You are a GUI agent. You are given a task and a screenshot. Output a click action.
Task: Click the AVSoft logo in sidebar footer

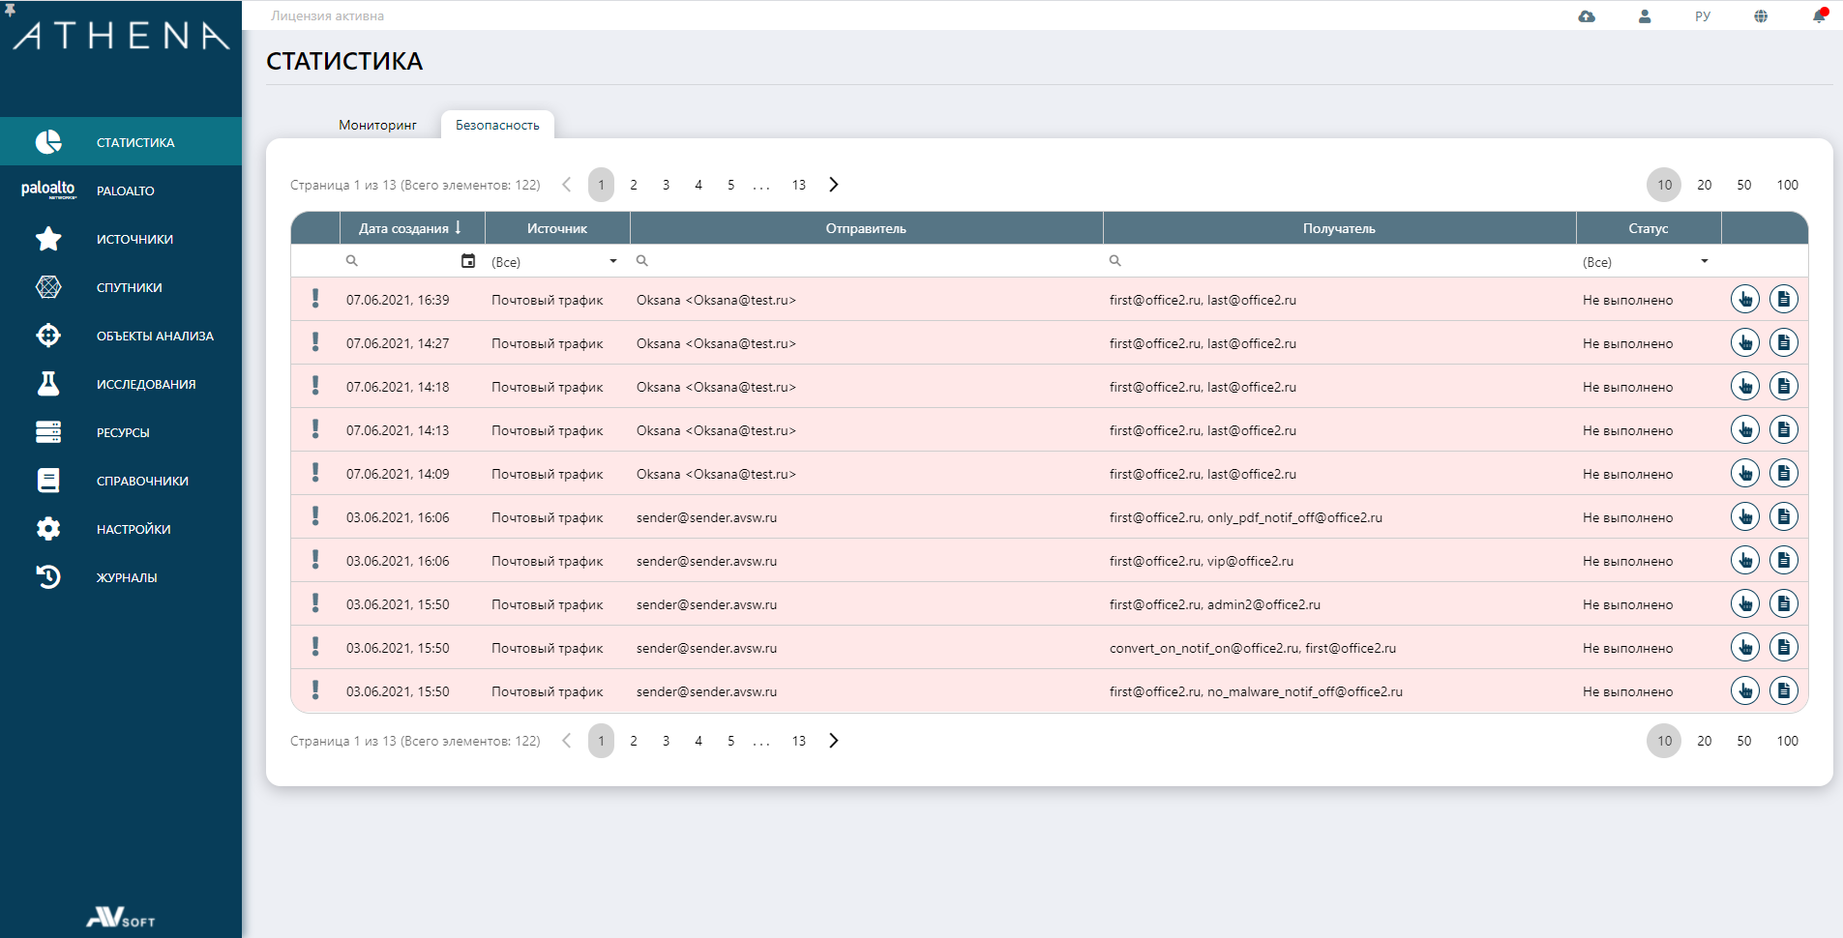click(121, 917)
